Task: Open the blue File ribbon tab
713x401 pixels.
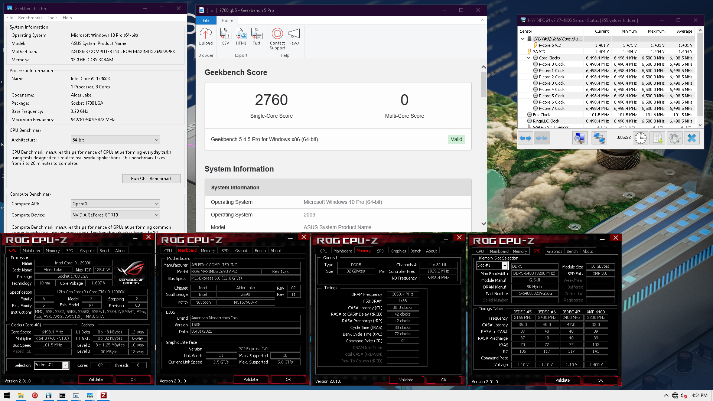Action: click(x=206, y=20)
